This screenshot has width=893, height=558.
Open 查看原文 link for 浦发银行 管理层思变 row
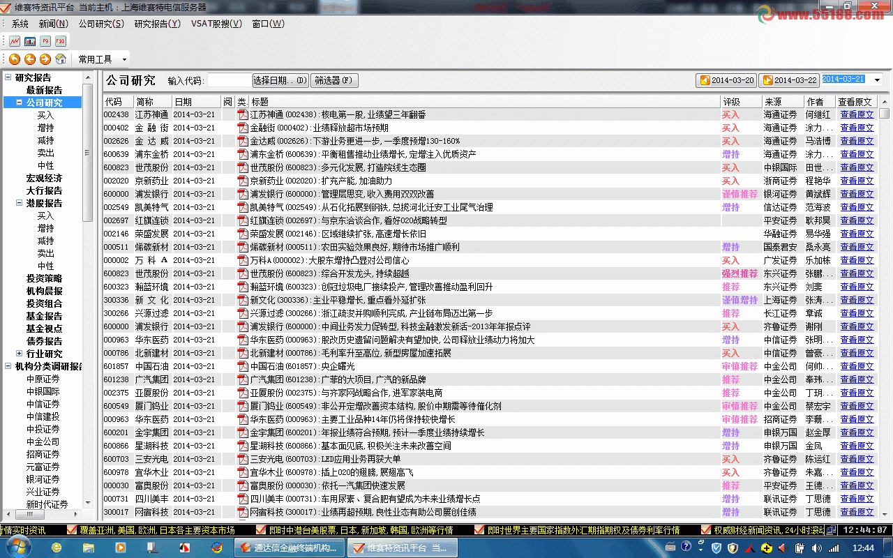tap(857, 194)
